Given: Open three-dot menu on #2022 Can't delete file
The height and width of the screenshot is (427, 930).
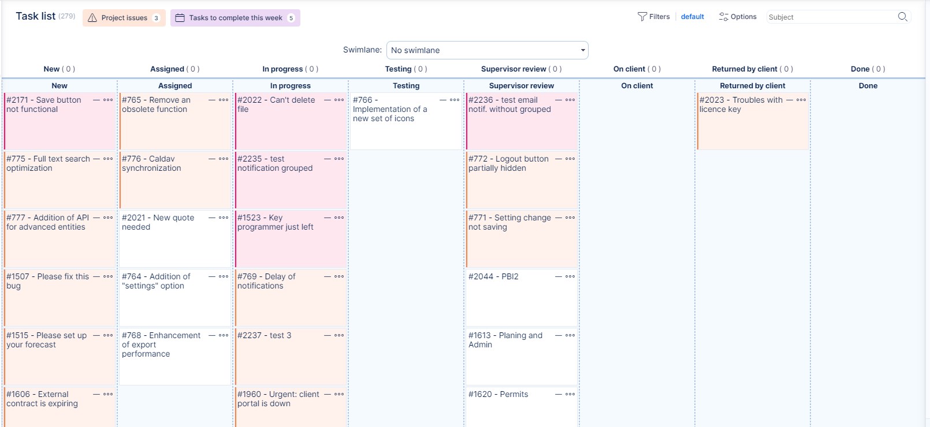Looking at the screenshot, I should (339, 100).
